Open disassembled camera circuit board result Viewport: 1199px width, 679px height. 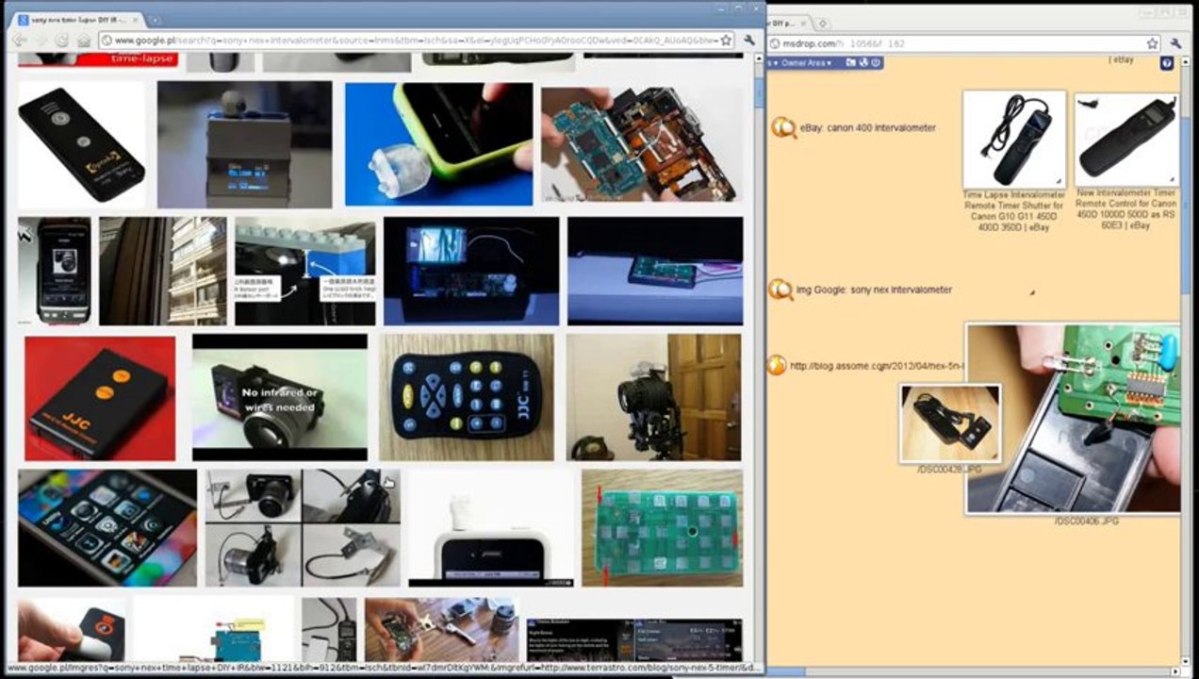click(642, 144)
